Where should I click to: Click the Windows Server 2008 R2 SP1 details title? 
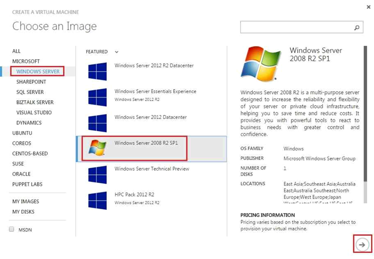pos(316,54)
